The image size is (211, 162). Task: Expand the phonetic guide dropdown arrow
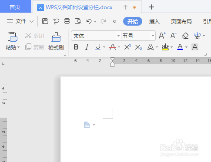tap(204, 36)
